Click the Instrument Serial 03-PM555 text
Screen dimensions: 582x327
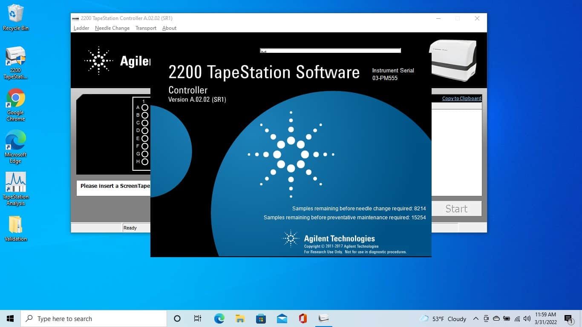[393, 74]
